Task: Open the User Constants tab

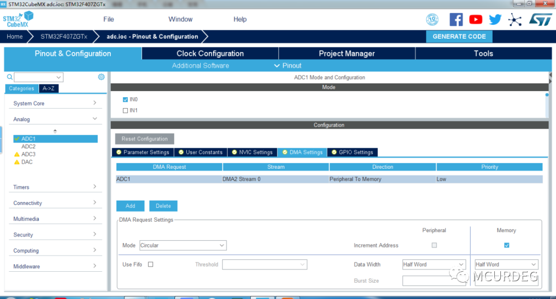Action: tap(200, 152)
